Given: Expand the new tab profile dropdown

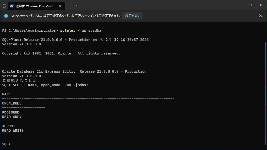Looking at the screenshot, I should coord(77,6).
